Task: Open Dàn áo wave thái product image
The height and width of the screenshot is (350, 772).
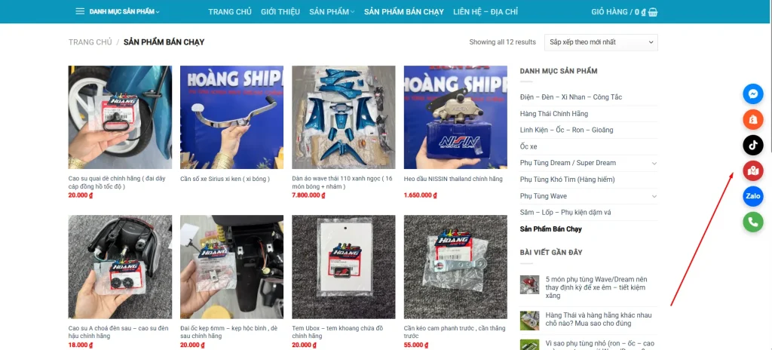Action: coord(344,118)
